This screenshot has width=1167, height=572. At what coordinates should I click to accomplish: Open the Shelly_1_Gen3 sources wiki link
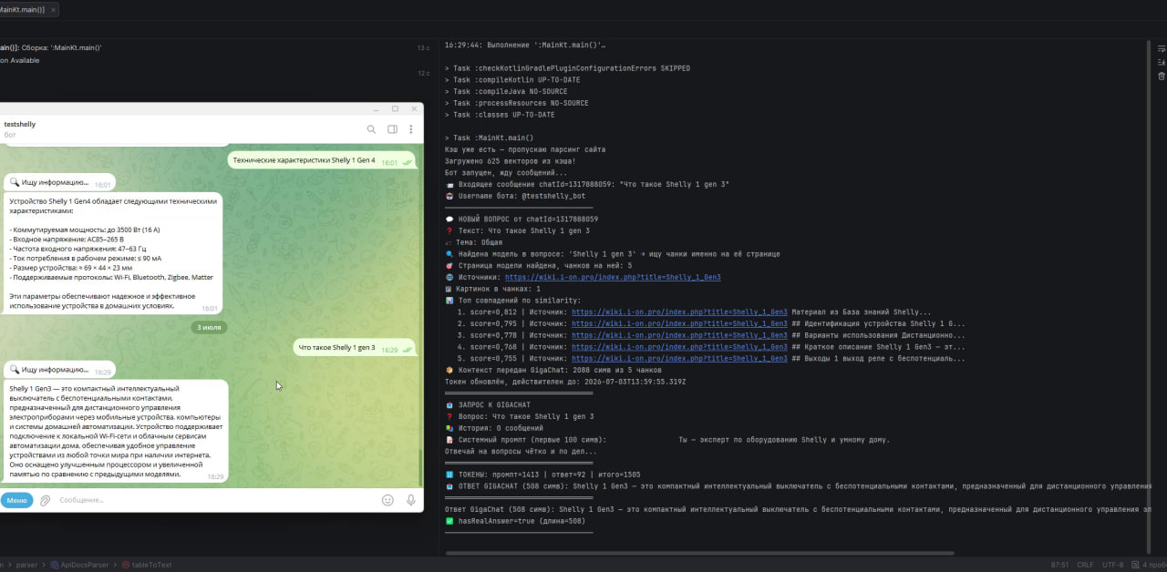click(x=613, y=277)
